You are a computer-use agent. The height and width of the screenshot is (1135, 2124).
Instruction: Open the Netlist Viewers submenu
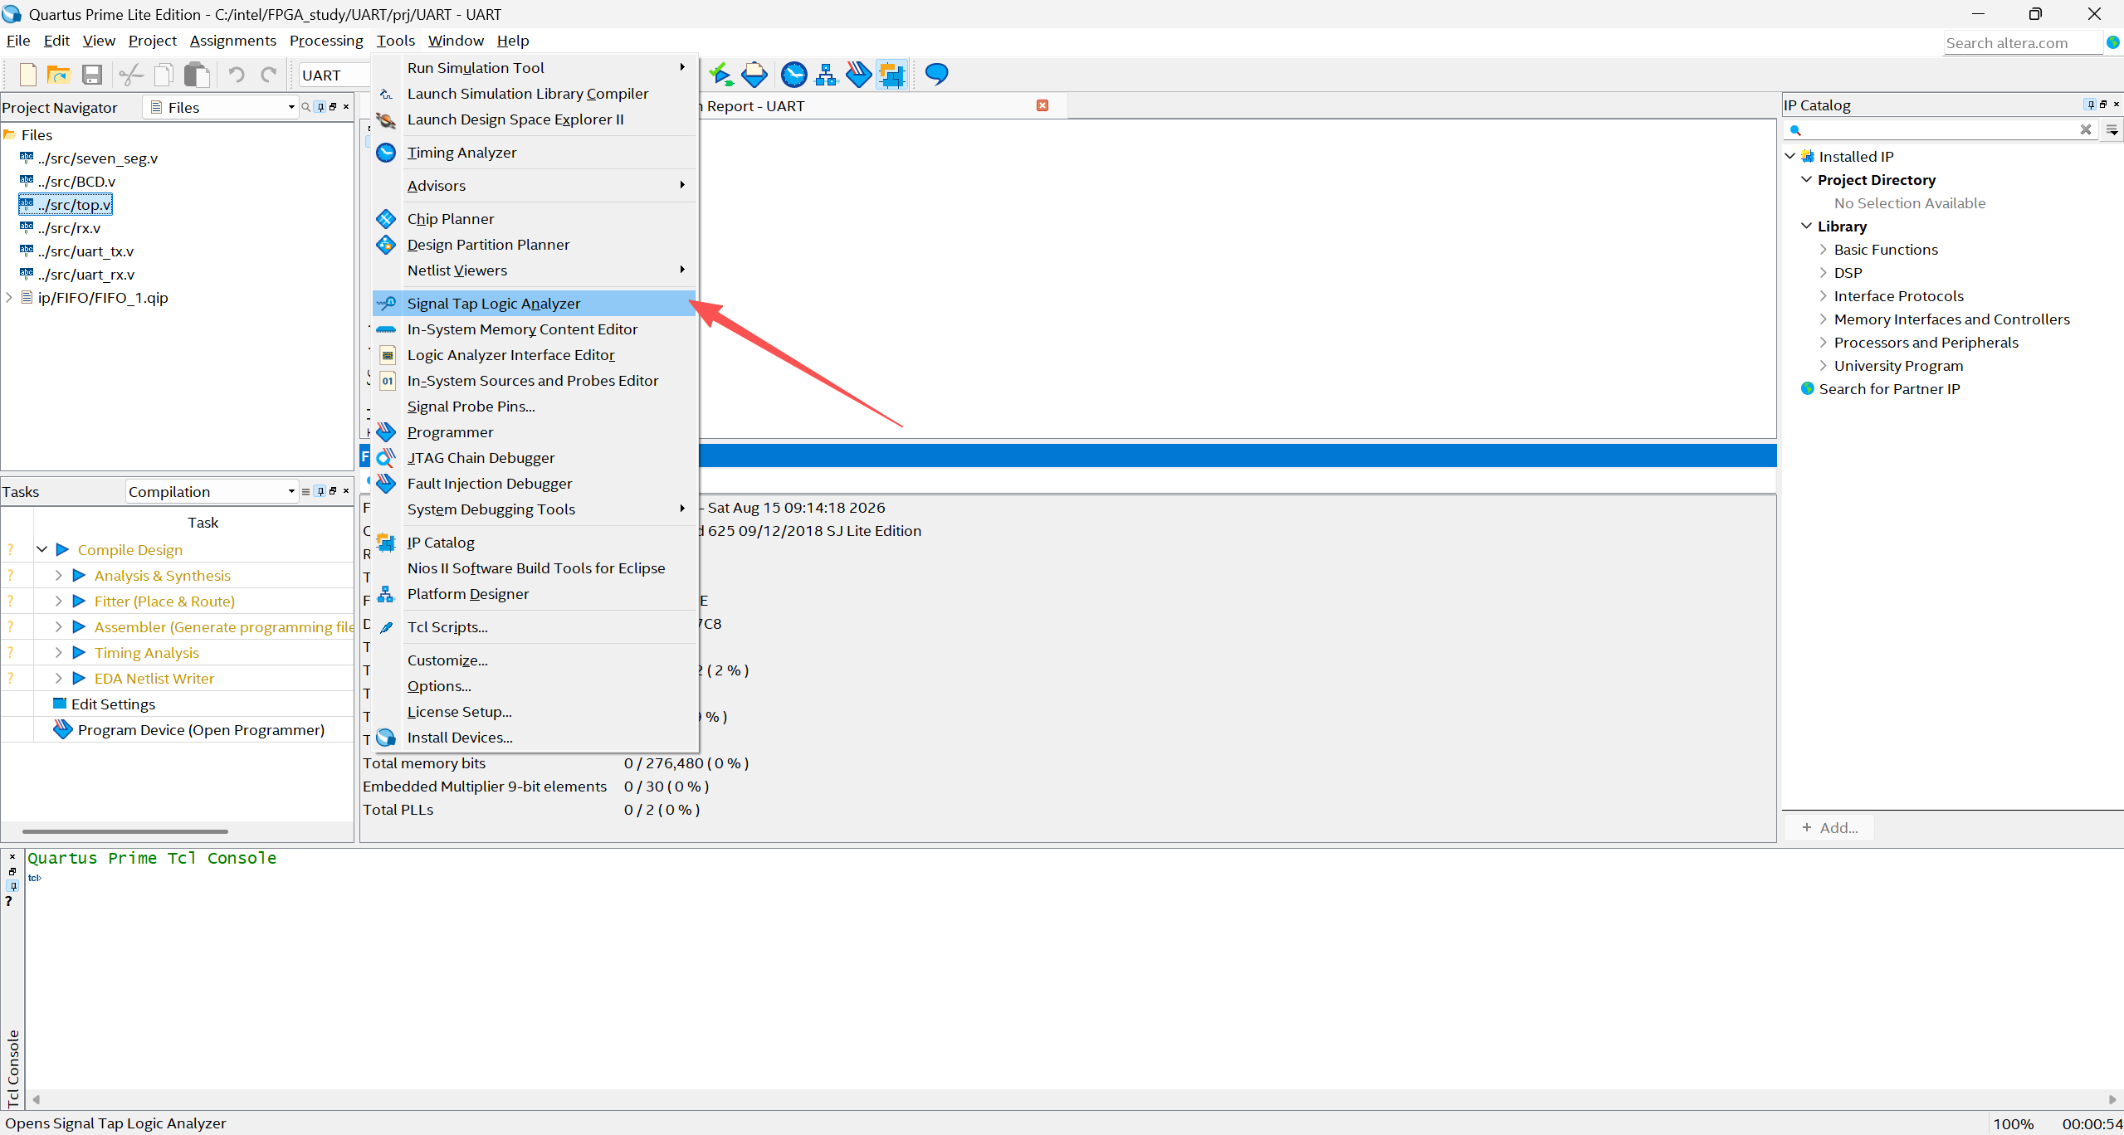[x=534, y=270]
